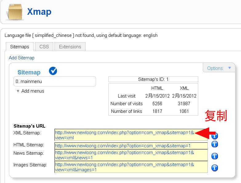Click the plus Add menus expander
The height and width of the screenshot is (183, 241).
[x=30, y=91]
